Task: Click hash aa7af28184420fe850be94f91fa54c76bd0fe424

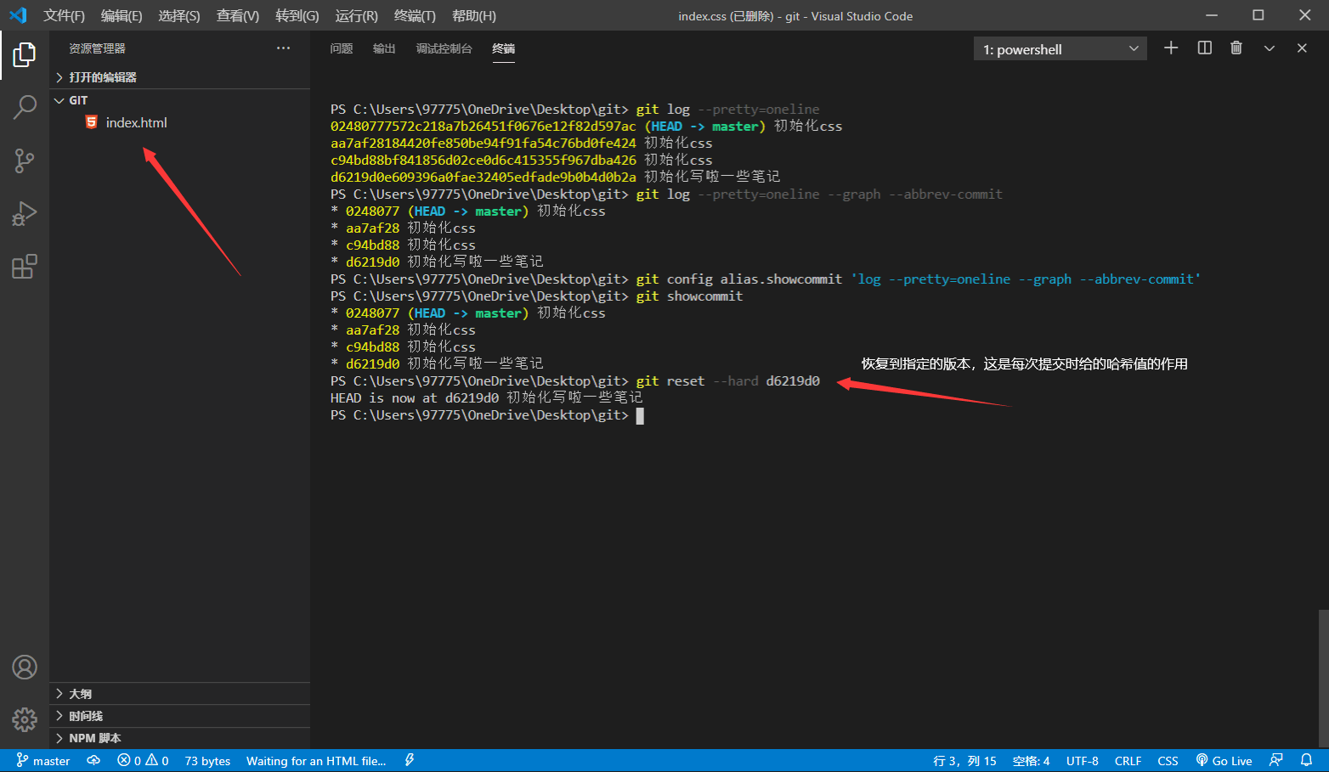Action: pos(484,144)
